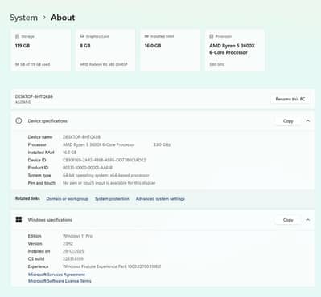Click the 64-bit operating system text
Image resolution: width=321 pixels, height=297 pixels.
pos(105,176)
